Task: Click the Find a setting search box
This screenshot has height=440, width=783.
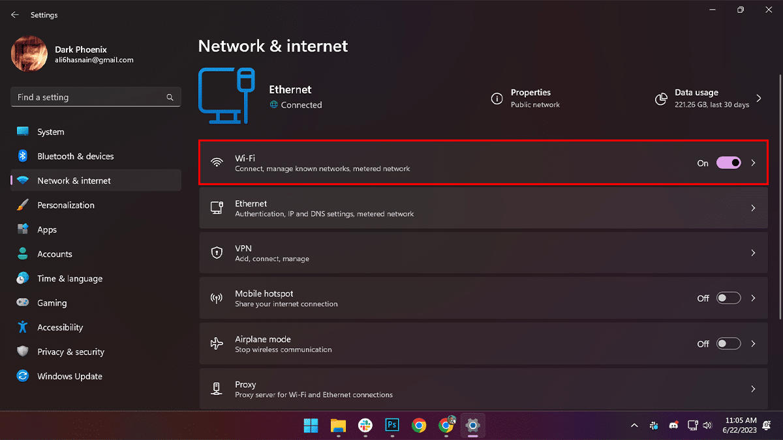Action: 88,98
